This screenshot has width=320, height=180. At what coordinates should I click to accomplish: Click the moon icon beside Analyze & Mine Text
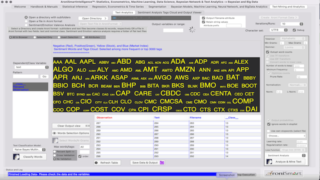point(269,161)
